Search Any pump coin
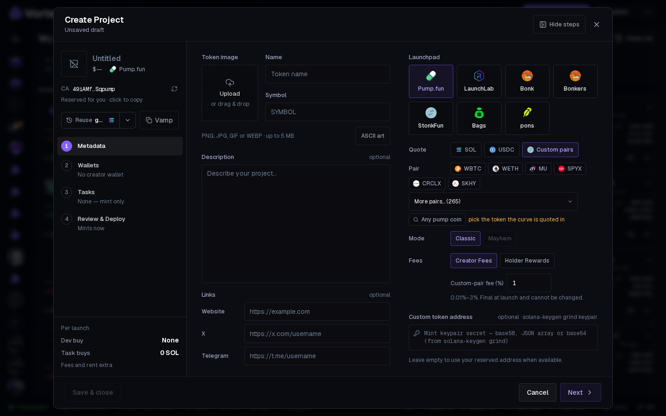 [x=437, y=220]
